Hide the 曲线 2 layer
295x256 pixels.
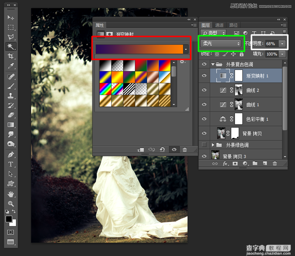204,90
